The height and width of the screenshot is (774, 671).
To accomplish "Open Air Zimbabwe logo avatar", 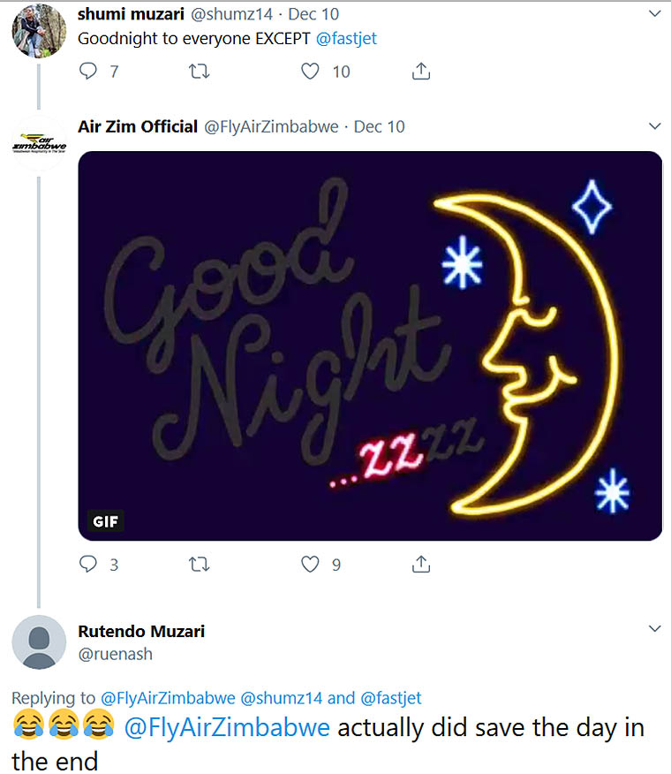I will [39, 144].
